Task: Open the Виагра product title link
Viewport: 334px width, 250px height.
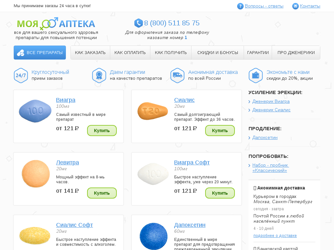Action: (66, 100)
